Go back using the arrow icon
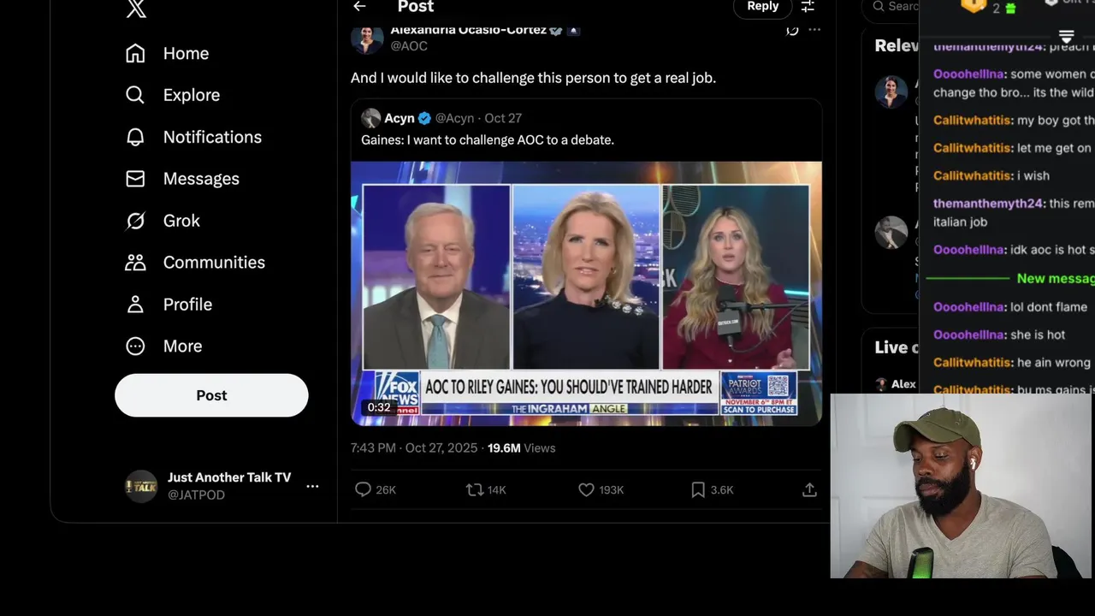The height and width of the screenshot is (616, 1095). (x=359, y=7)
